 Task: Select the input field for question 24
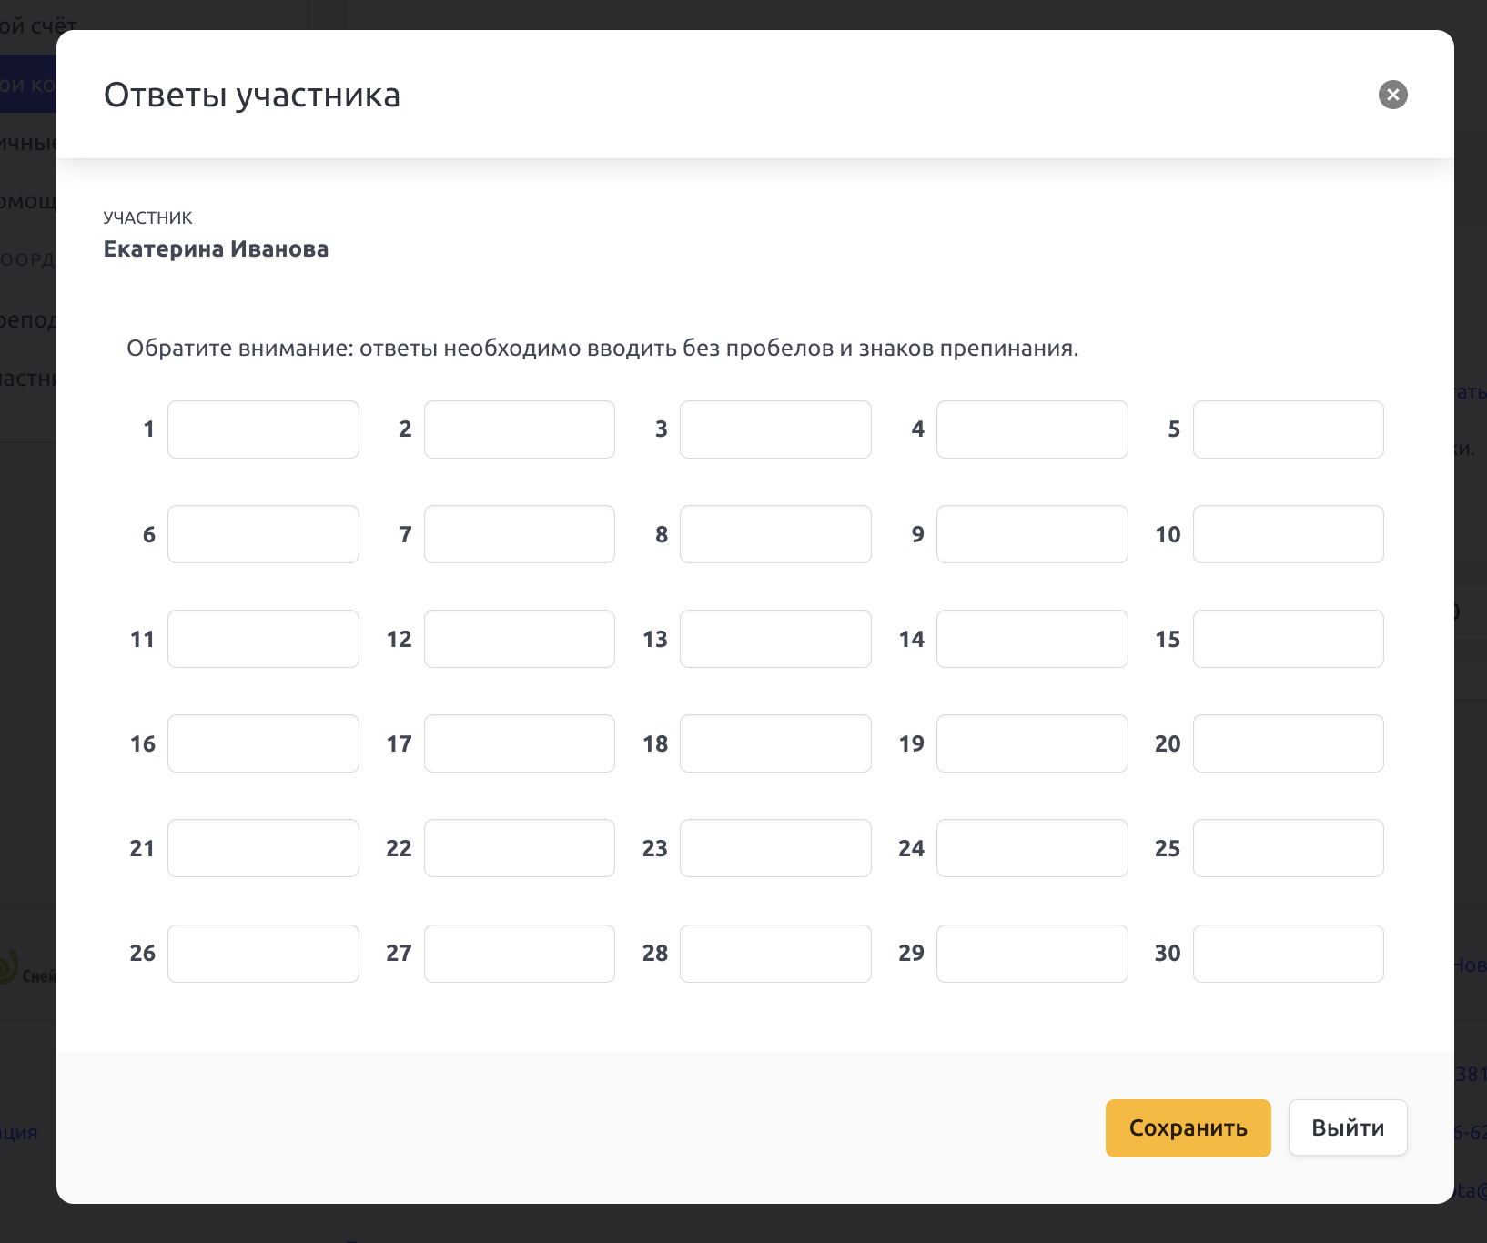tap(1032, 848)
